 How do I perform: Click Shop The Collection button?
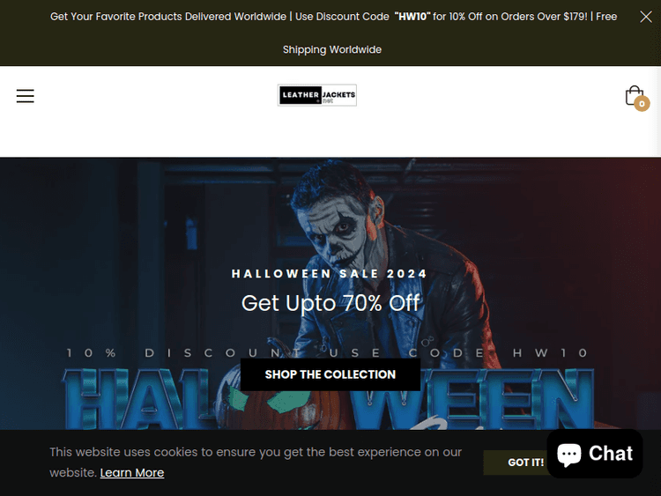click(x=330, y=374)
